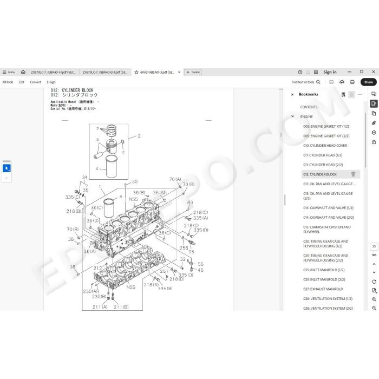Image resolution: width=379 pixels, height=379 pixels.
Task: Open 013: OIL PAN AND LEVEL GAUGE (2/2)
Action: [328, 196]
